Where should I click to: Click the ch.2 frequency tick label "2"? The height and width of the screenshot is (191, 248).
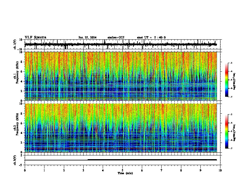pos(22,143)
